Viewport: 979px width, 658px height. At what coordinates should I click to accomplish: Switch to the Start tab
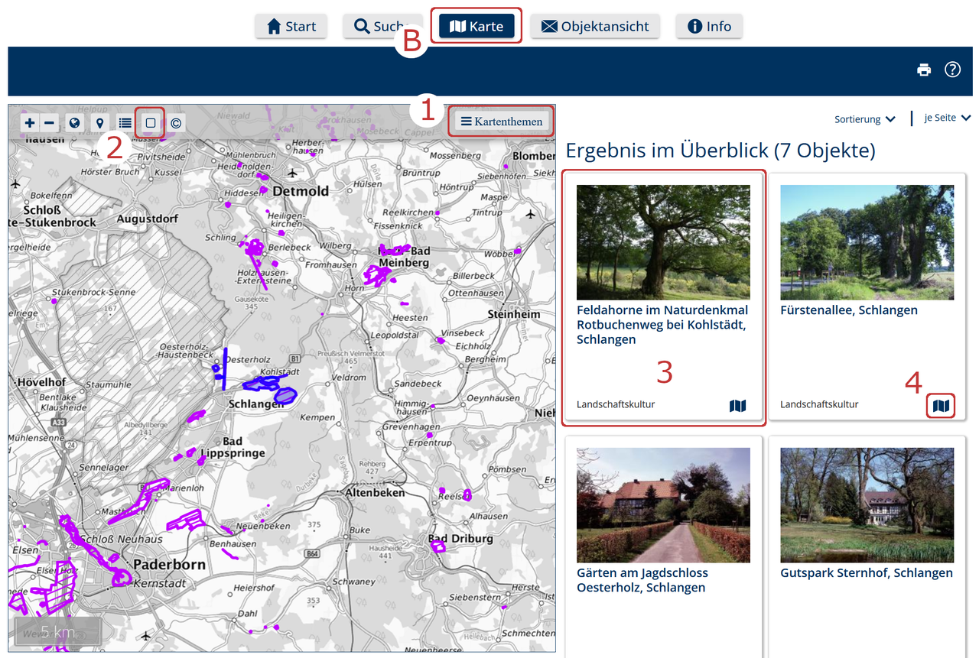(x=291, y=26)
